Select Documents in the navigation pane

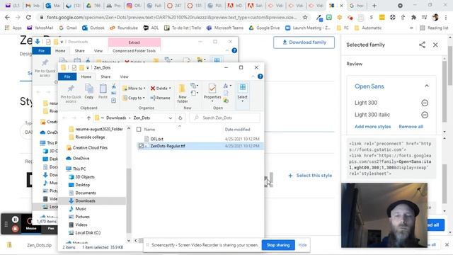[x=86, y=193]
